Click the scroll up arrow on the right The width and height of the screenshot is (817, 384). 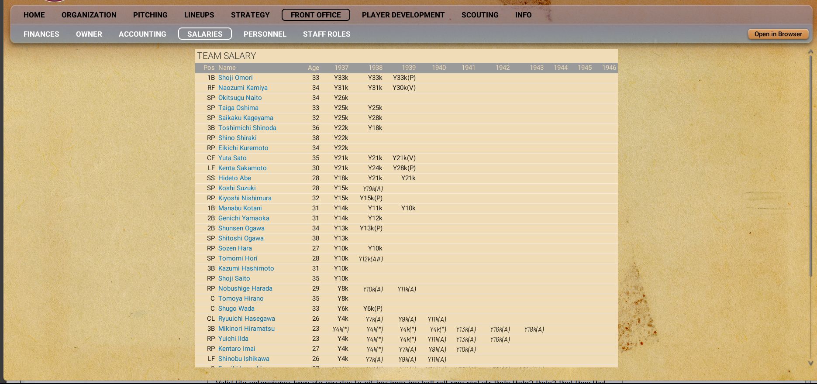click(x=811, y=51)
